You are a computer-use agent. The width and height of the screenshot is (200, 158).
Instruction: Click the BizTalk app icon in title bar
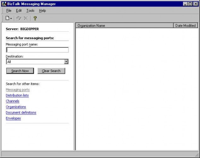coord(4,4)
